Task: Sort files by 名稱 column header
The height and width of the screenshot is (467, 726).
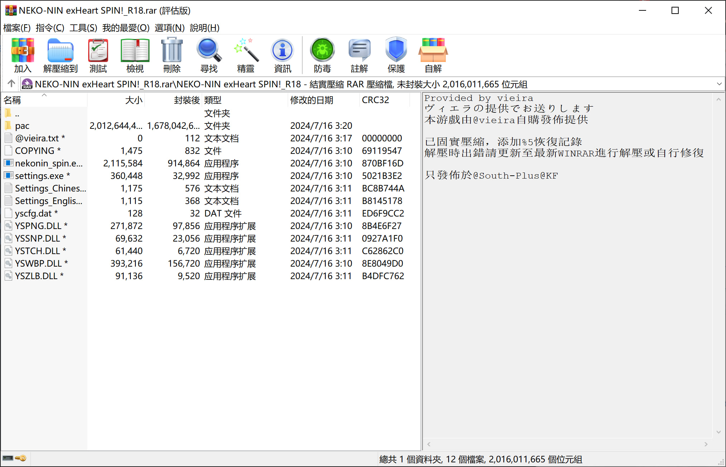Action: pyautogui.click(x=12, y=100)
